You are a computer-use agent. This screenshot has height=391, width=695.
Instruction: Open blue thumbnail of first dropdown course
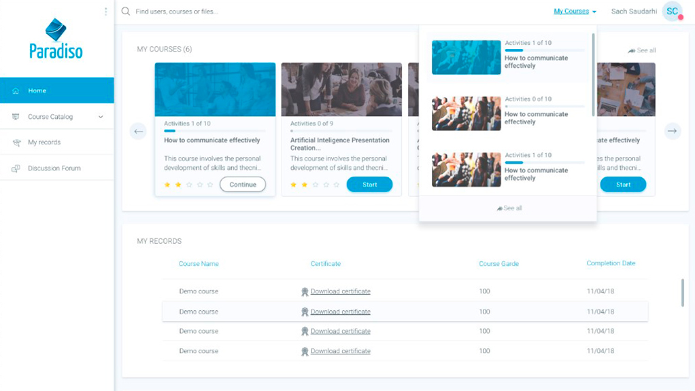pyautogui.click(x=467, y=57)
